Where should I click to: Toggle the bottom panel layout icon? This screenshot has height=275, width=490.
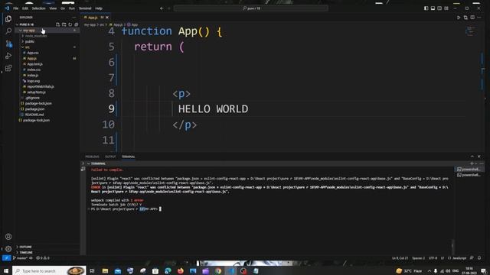click(433, 8)
